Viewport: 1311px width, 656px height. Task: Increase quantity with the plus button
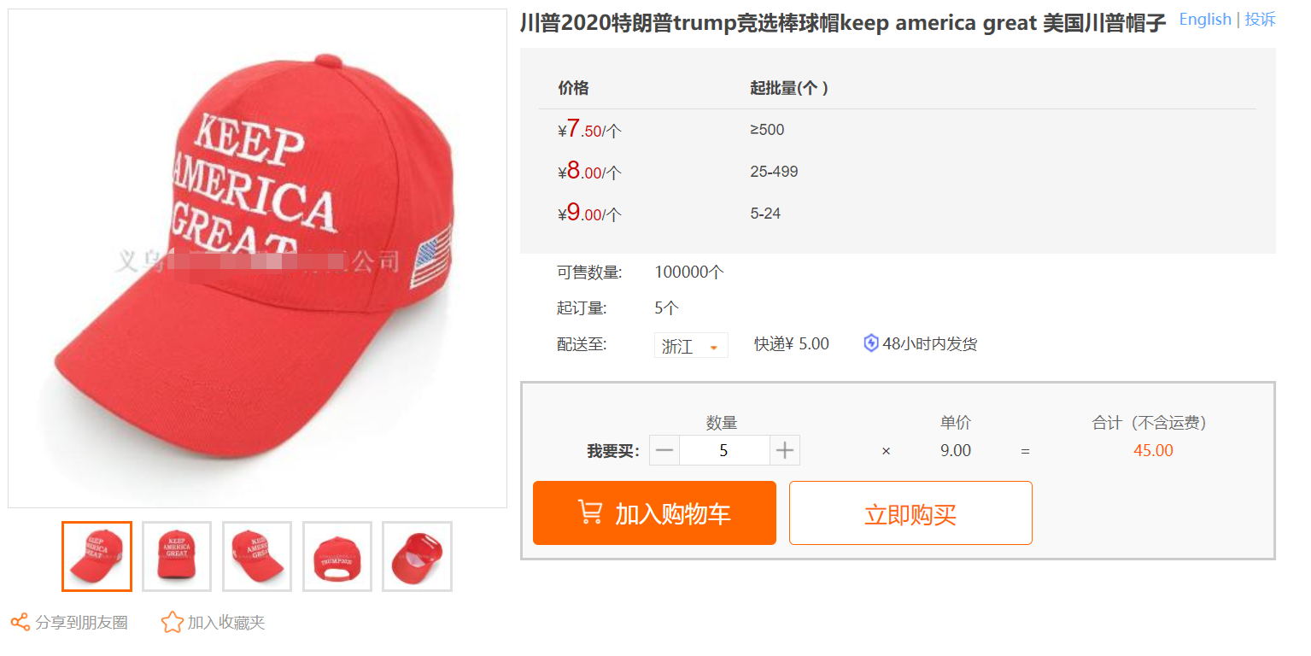785,450
